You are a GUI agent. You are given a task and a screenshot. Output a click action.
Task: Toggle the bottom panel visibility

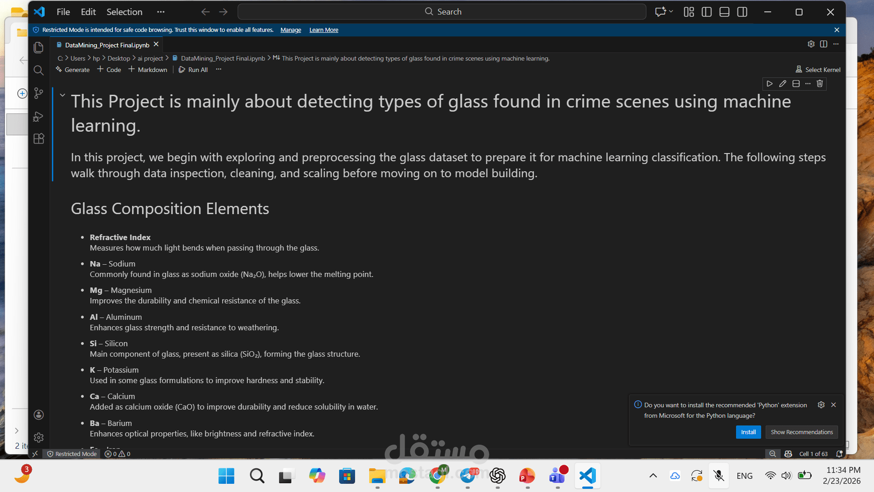coord(724,12)
